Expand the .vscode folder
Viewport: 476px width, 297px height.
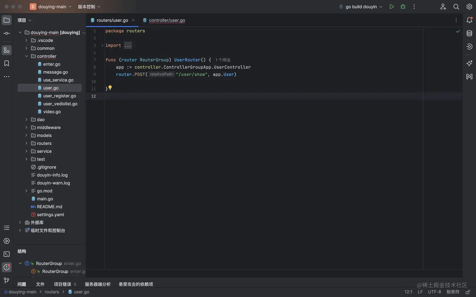click(x=26, y=41)
